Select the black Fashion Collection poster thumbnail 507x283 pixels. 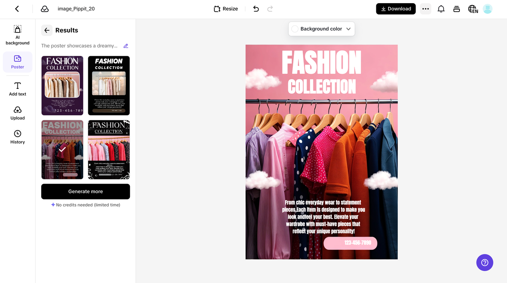pos(109,86)
